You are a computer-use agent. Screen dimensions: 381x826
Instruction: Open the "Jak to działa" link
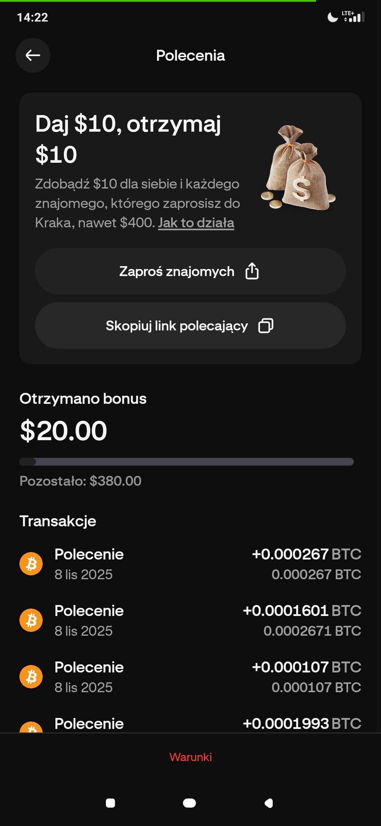[x=196, y=223]
